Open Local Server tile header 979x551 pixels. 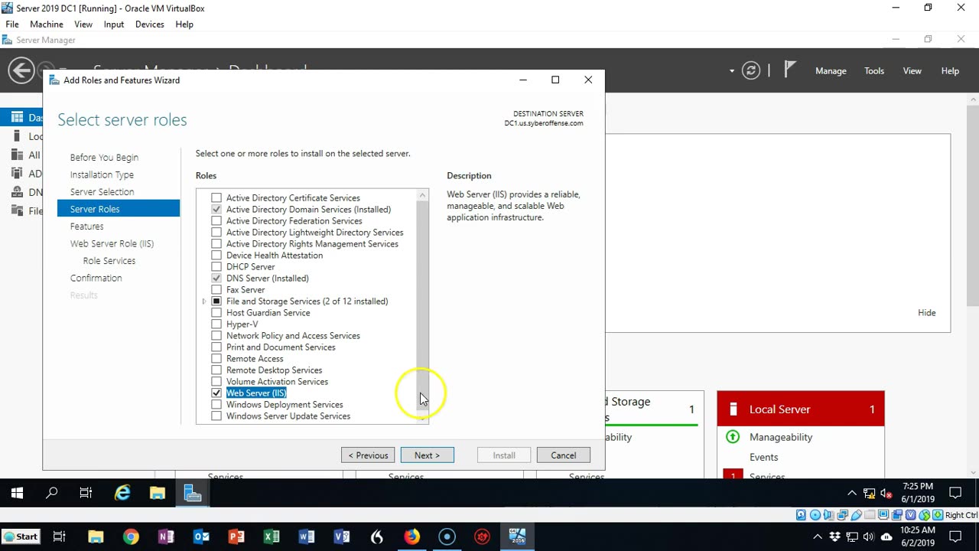tap(801, 409)
